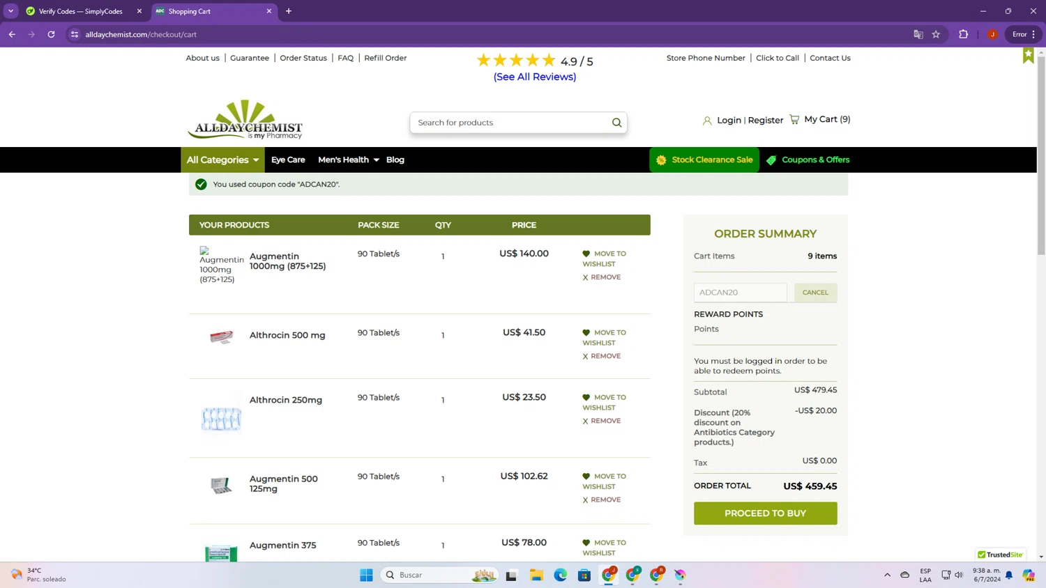
Task: Go back using the browser back arrow
Action: click(x=12, y=34)
